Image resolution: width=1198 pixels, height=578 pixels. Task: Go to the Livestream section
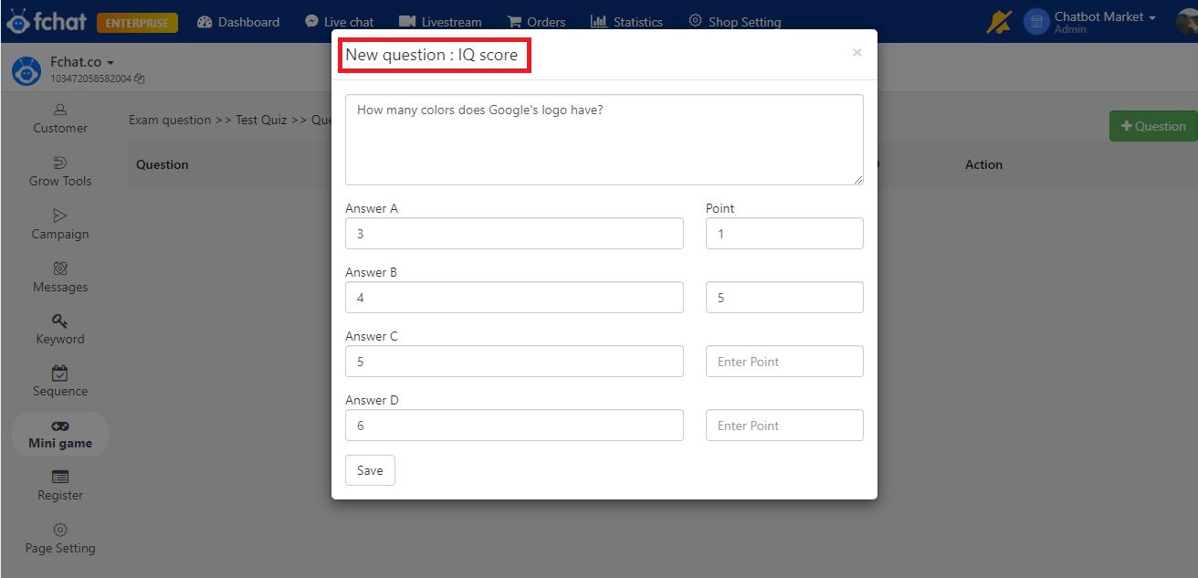pos(440,22)
